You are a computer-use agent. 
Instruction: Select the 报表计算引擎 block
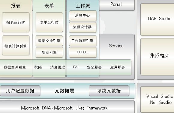16,45
